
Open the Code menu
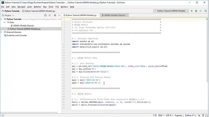[x=29, y=7]
